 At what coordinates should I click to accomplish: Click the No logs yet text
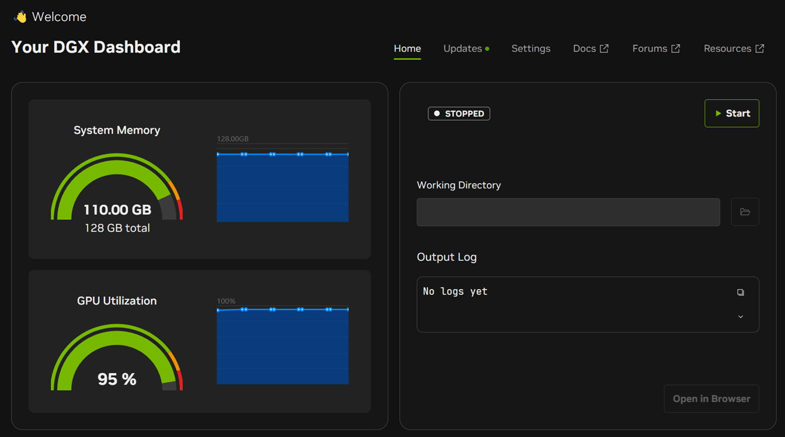[455, 291]
